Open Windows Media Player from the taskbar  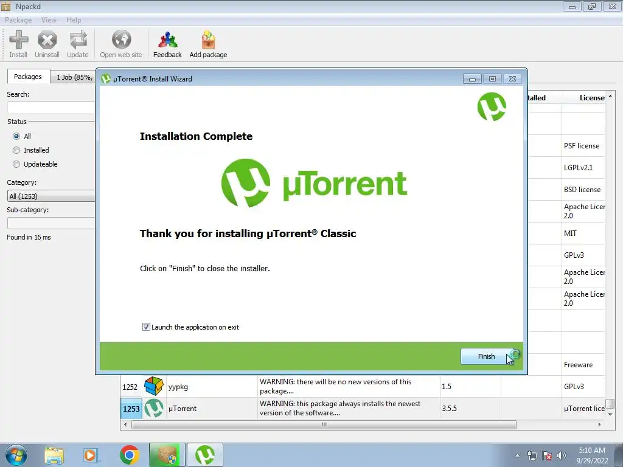coord(91,455)
